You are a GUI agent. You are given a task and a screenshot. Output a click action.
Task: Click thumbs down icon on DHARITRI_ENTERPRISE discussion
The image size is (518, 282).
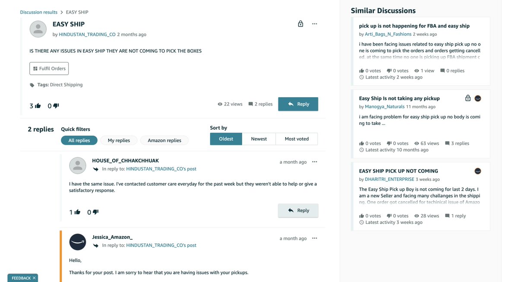(x=389, y=216)
